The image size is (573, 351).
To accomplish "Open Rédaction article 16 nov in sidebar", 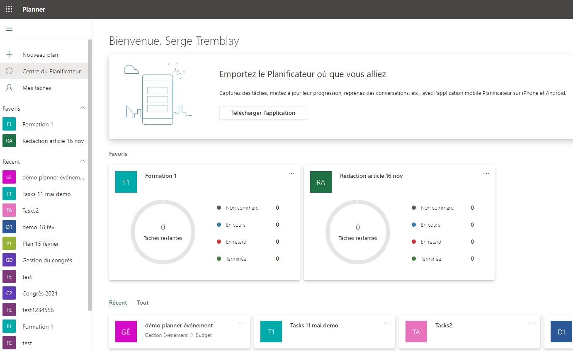I will click(x=44, y=141).
